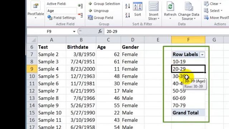Screen dimensions: 229x129
Task: Click the Select button in Actions
Action: tap(213, 11)
